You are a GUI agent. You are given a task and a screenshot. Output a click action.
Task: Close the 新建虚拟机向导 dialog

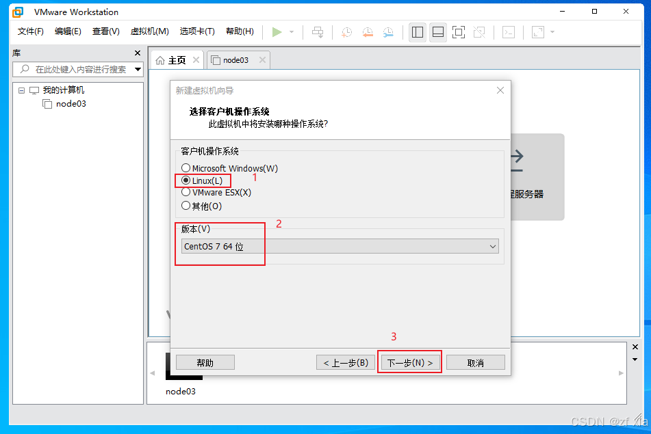tap(500, 90)
